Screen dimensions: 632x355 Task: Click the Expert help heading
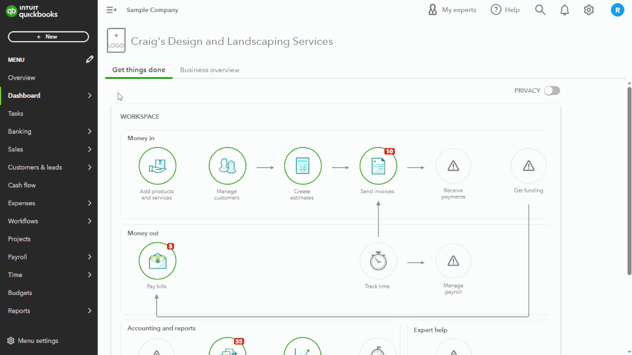430,330
